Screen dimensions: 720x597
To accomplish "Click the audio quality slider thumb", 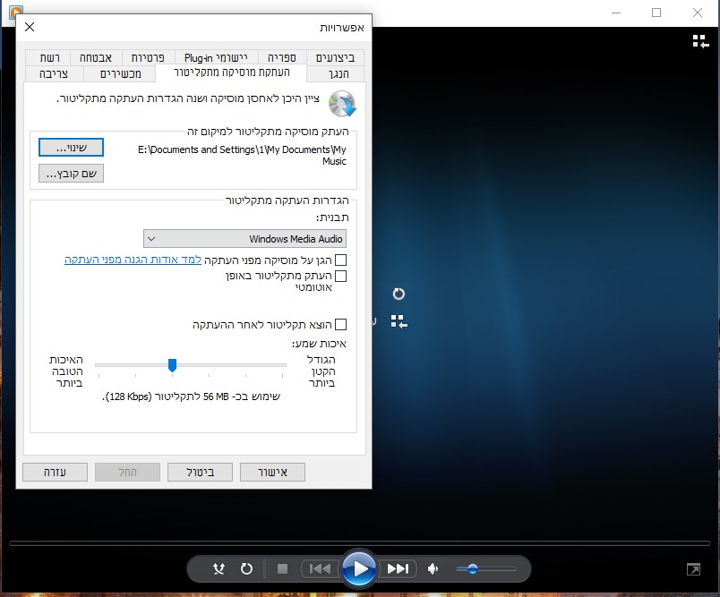I will pyautogui.click(x=172, y=365).
